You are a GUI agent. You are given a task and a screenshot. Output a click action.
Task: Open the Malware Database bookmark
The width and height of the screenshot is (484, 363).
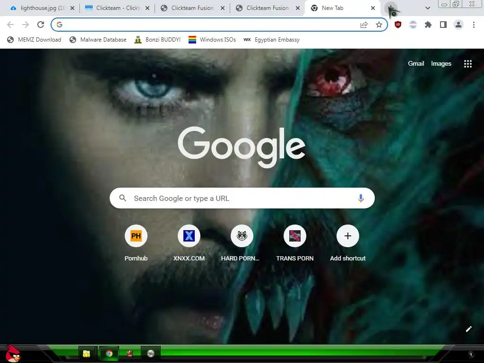pos(98,40)
